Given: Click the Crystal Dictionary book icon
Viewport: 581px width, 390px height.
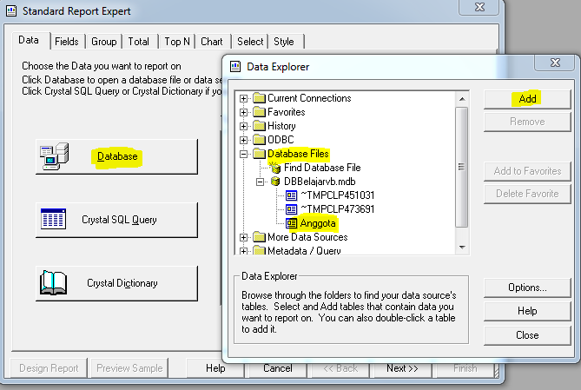Looking at the screenshot, I should (x=53, y=282).
